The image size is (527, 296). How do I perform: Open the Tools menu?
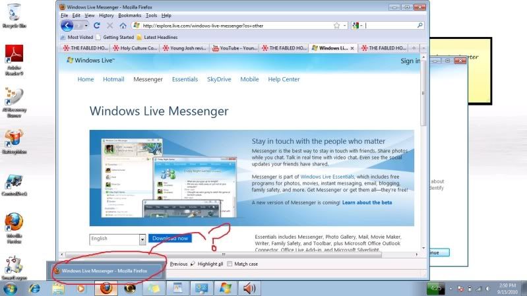click(x=151, y=15)
